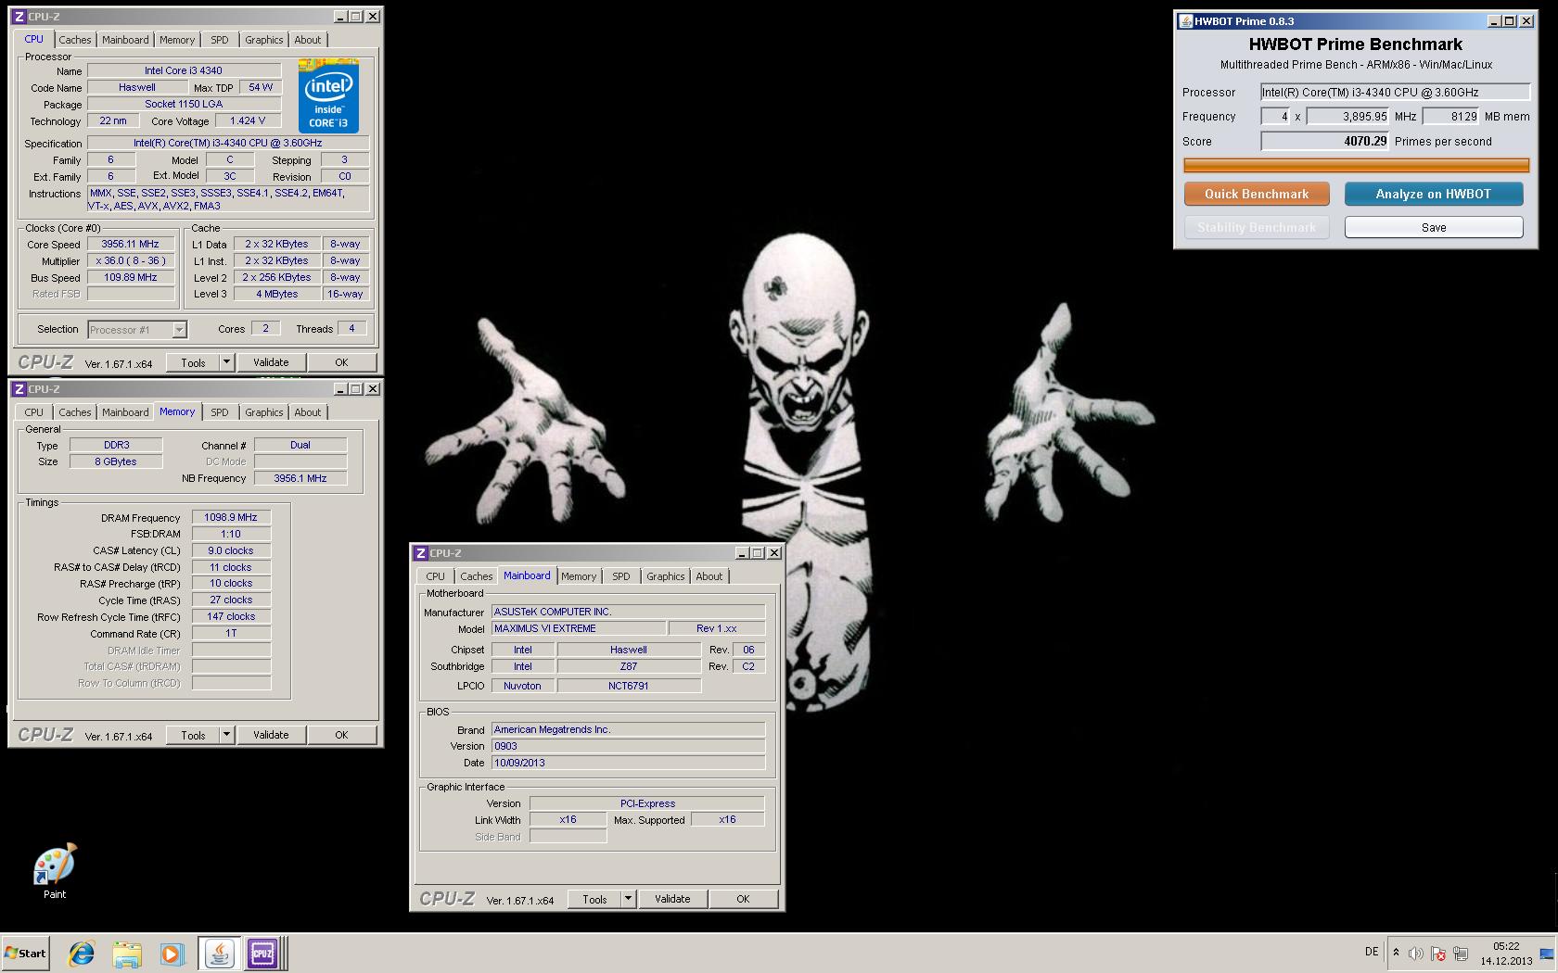
Task: Click NB Frequency value 3956.1 MHz
Action: [300, 478]
